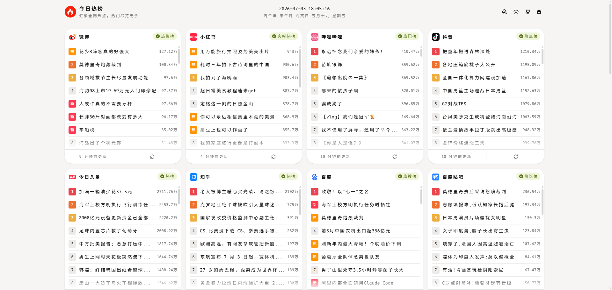The image size is (612, 290).
Task: Open the theme color paint-bucket icon
Action: coord(504,12)
